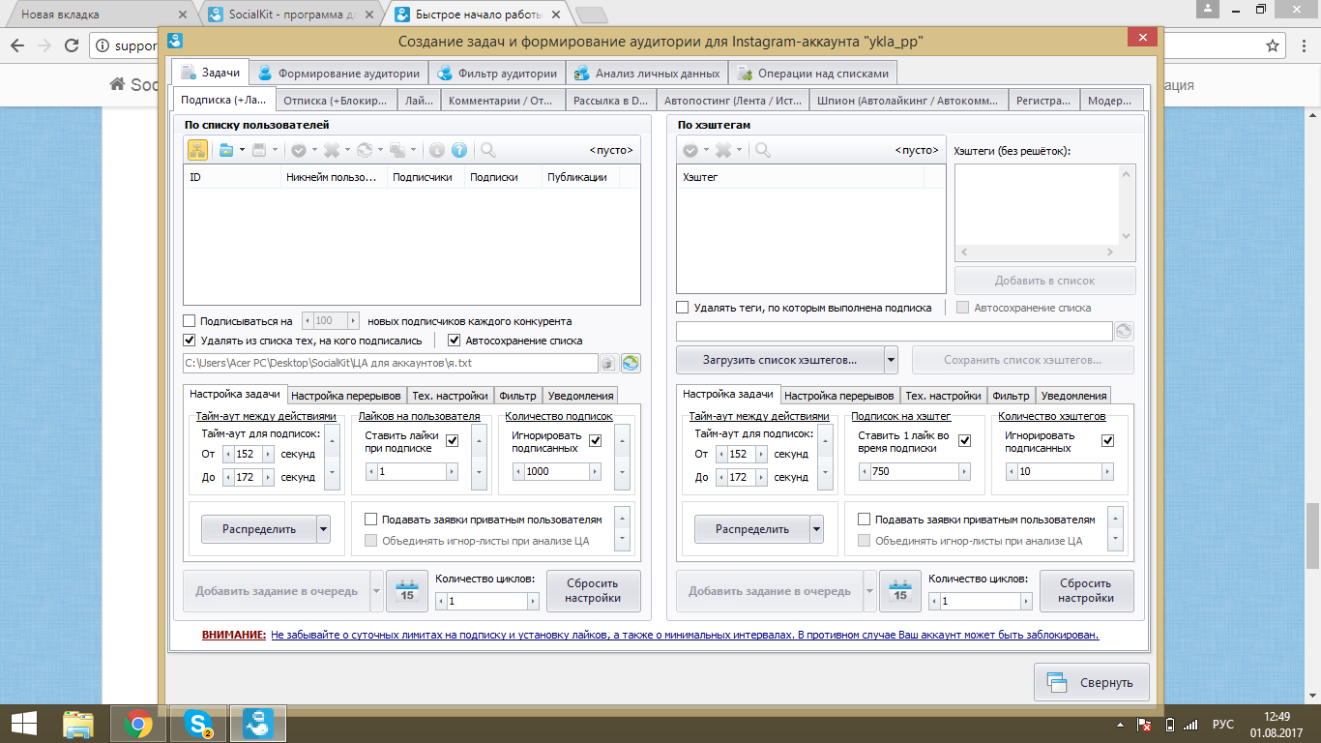Viewport: 1321px width, 743px height.
Task: Click the 'Свернуть' button
Action: pyautogui.click(x=1092, y=682)
